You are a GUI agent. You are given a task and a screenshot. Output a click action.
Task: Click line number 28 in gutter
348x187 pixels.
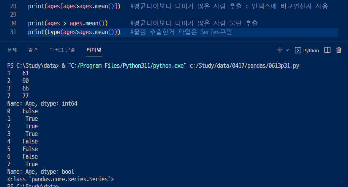click(x=13, y=6)
